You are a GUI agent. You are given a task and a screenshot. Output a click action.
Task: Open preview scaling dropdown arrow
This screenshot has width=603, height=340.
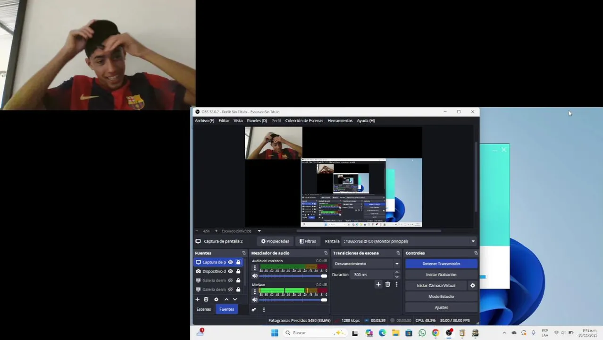pos(259,231)
